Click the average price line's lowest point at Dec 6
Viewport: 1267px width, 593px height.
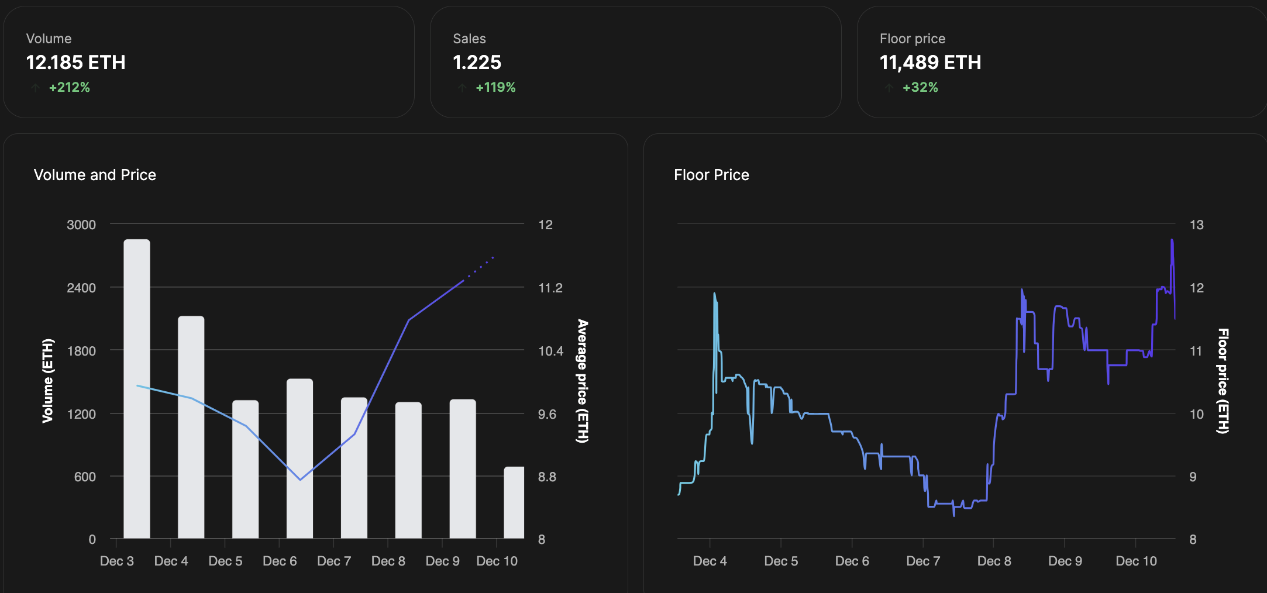(300, 480)
